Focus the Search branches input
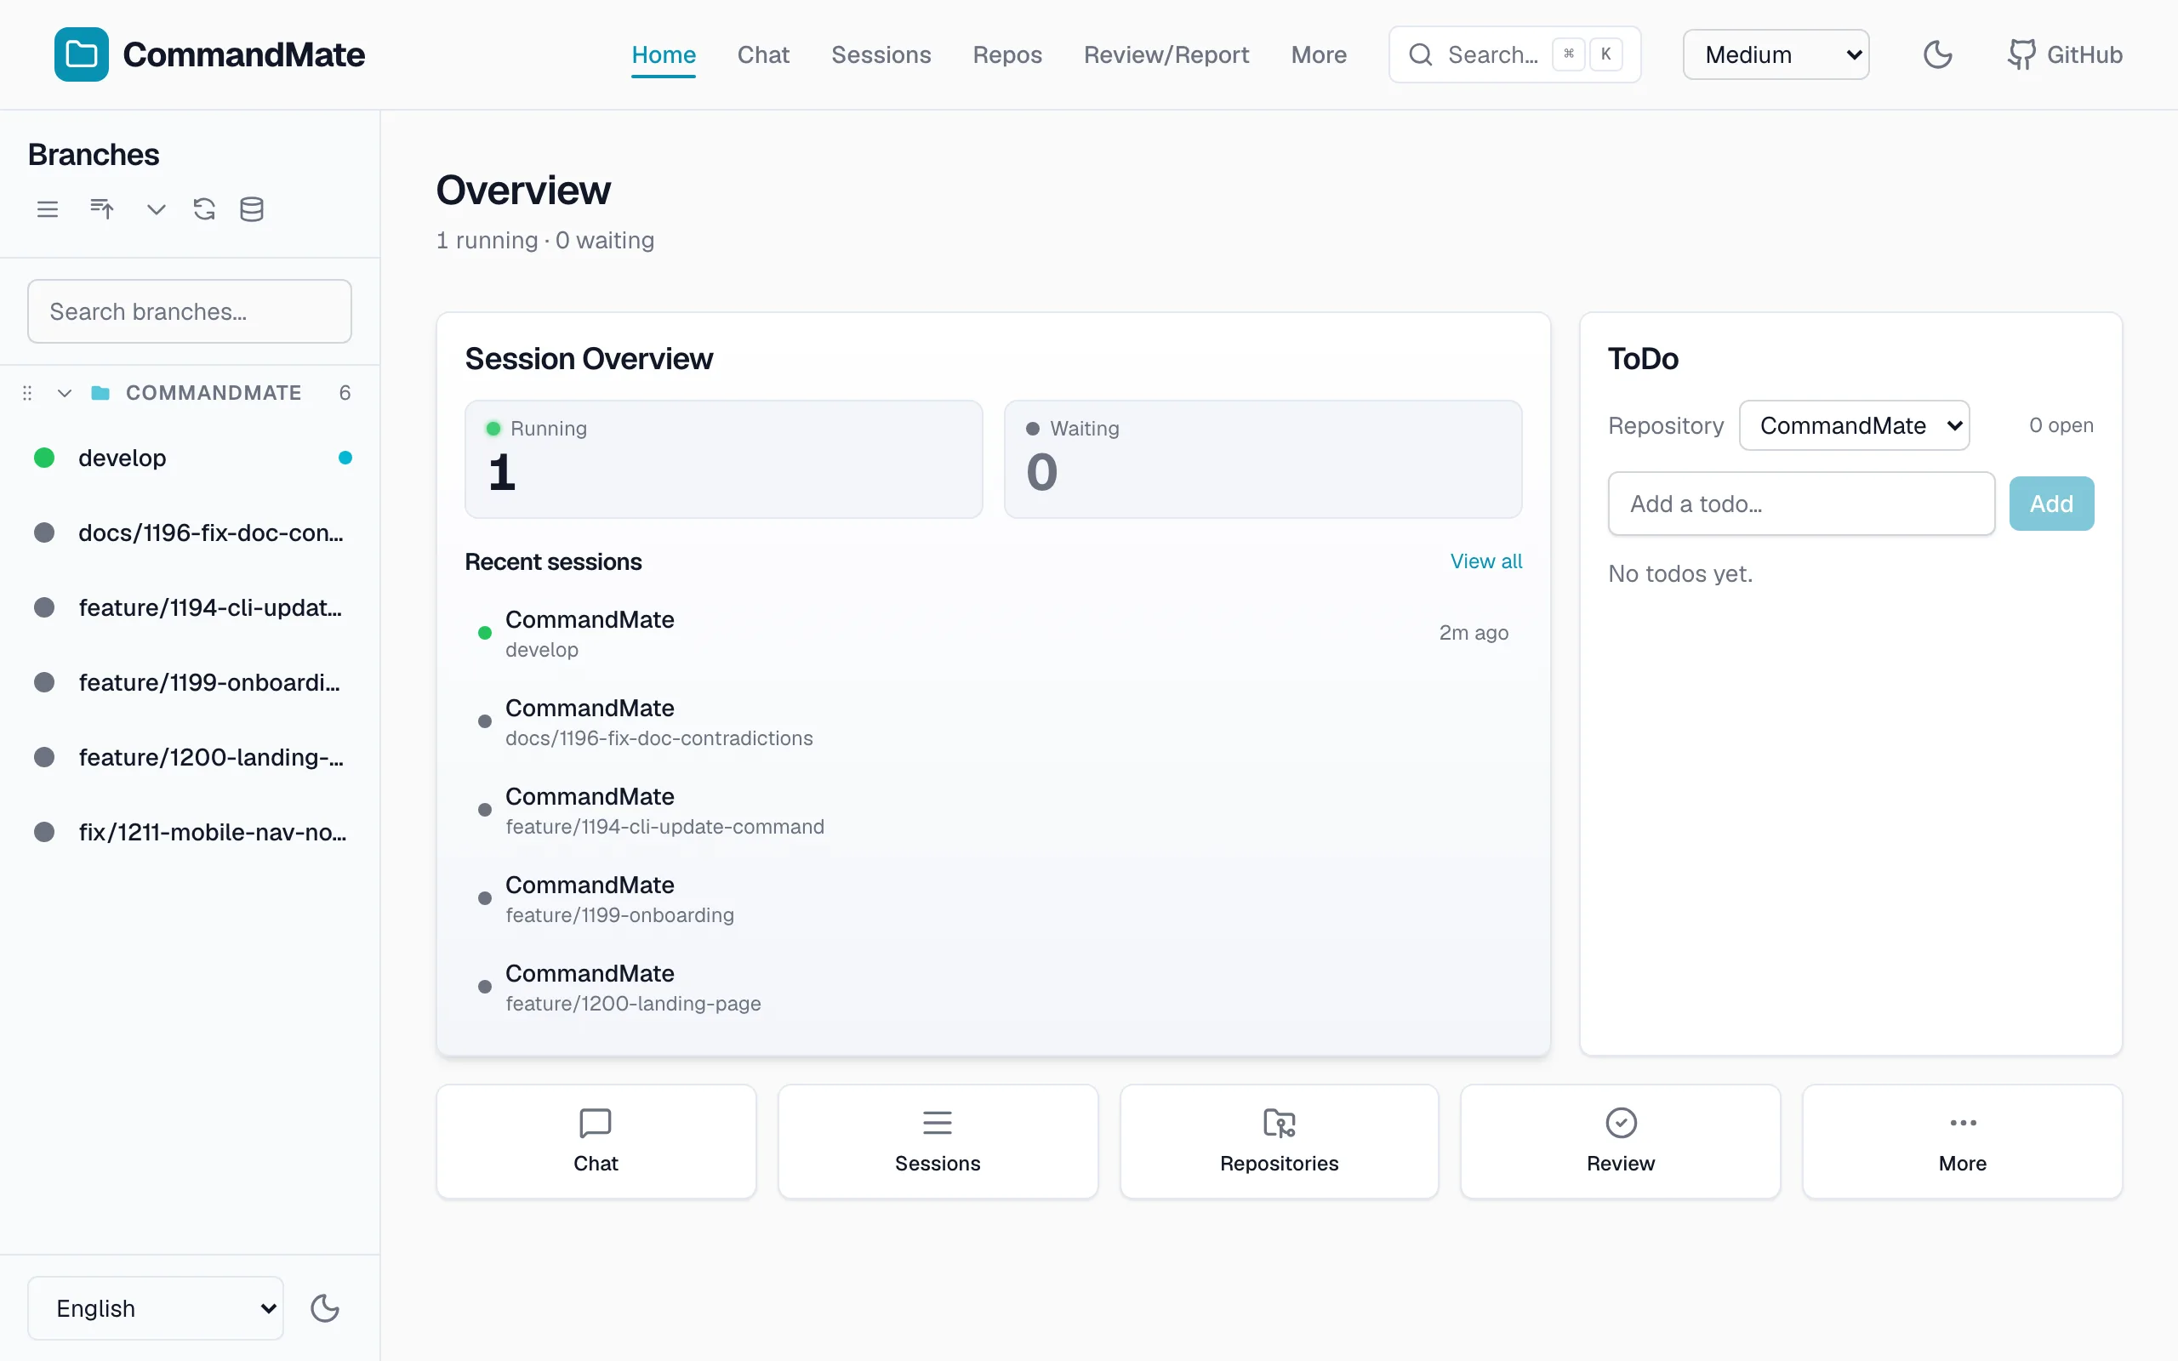The width and height of the screenshot is (2178, 1361). (x=190, y=311)
